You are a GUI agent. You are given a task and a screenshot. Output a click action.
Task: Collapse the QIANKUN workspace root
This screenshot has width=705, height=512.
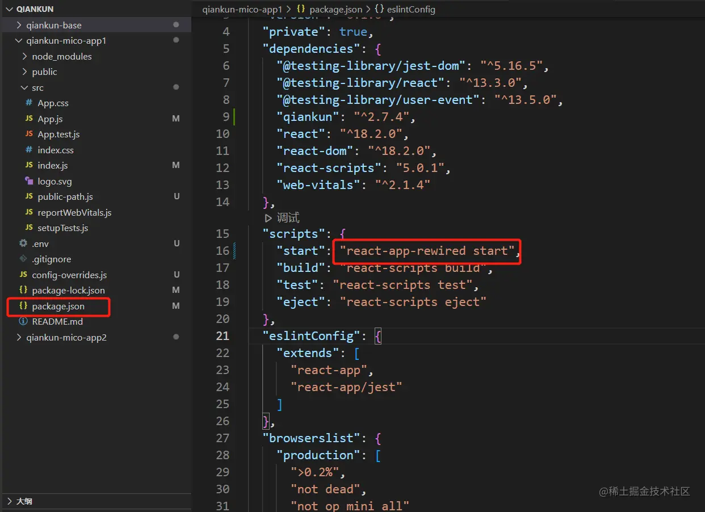click(x=9, y=10)
